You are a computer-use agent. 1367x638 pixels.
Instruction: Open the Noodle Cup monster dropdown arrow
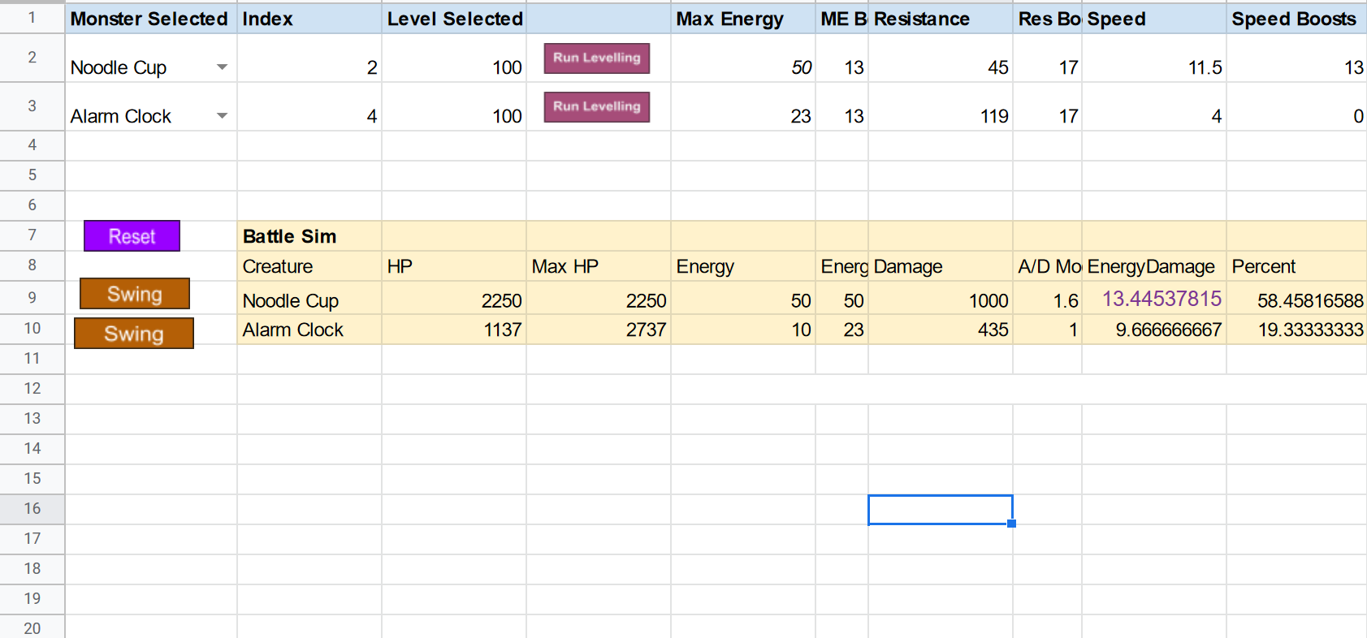[x=222, y=67]
